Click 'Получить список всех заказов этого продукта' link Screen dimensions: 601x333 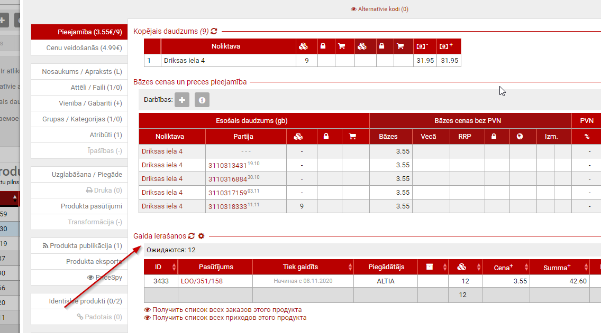pyautogui.click(x=226, y=310)
